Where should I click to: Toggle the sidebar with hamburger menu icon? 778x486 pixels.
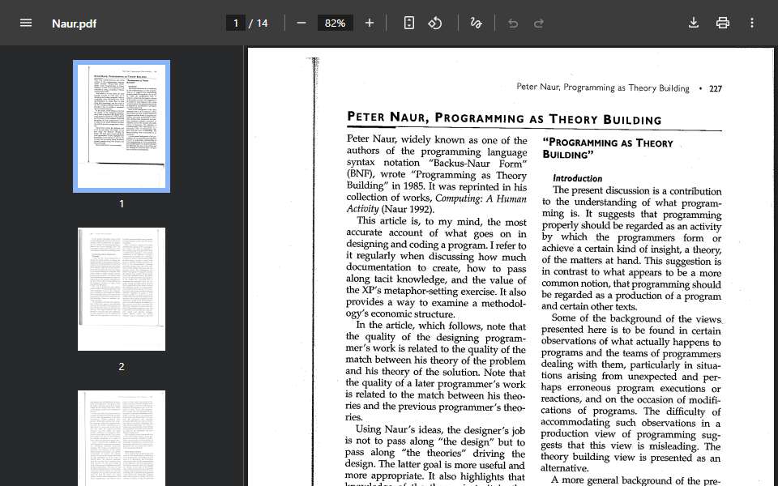coord(26,23)
